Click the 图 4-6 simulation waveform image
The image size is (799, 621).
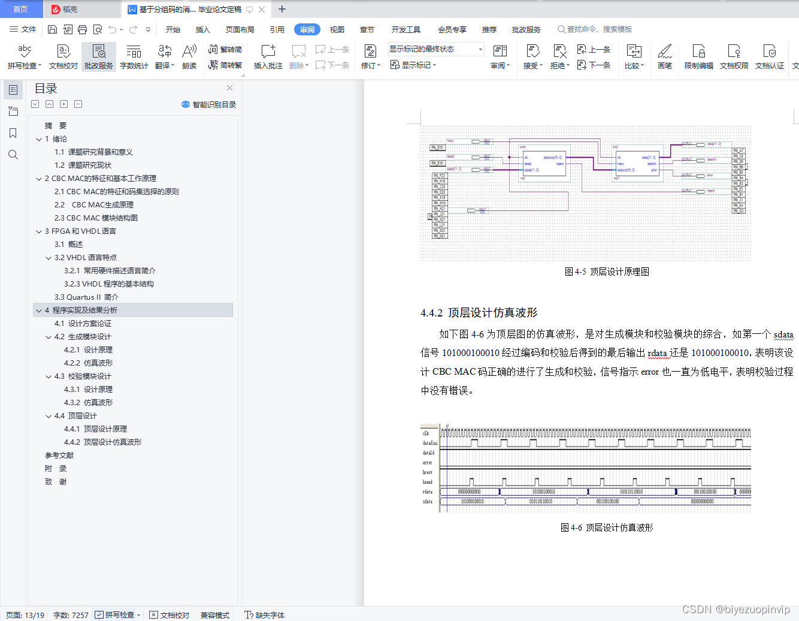pos(586,468)
